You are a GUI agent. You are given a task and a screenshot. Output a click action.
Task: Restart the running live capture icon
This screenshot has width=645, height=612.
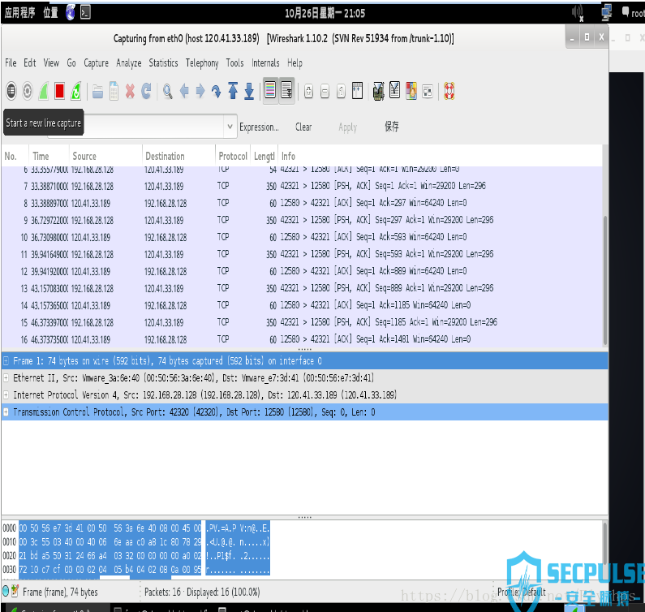coord(75,91)
